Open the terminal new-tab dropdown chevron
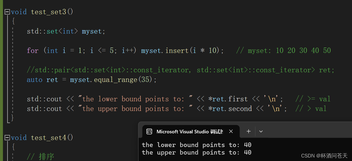The height and width of the screenshot is (161, 352). (x=260, y=131)
